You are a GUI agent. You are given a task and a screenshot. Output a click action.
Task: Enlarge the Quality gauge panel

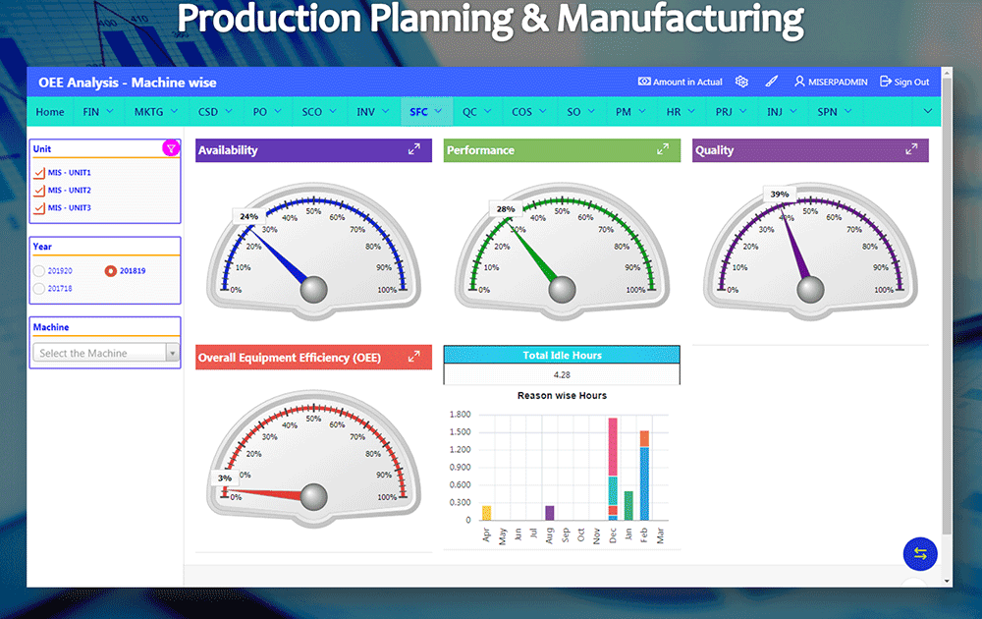coord(911,149)
